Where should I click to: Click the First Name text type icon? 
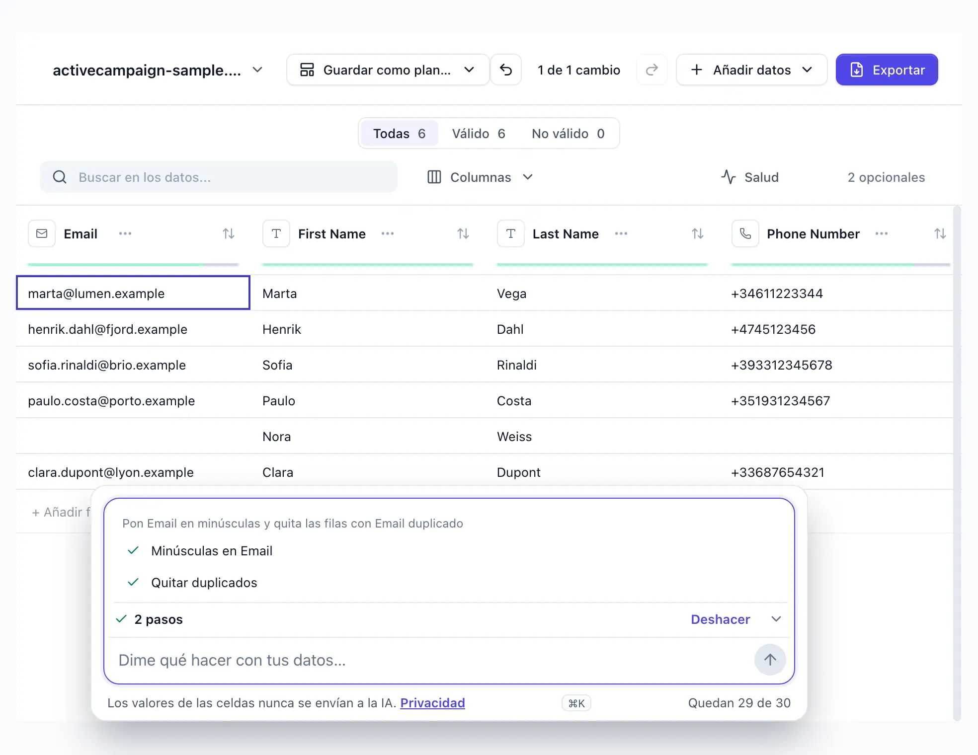point(276,233)
